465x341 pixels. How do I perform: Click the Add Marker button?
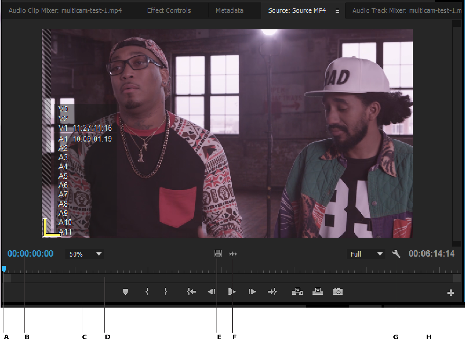pos(126,292)
